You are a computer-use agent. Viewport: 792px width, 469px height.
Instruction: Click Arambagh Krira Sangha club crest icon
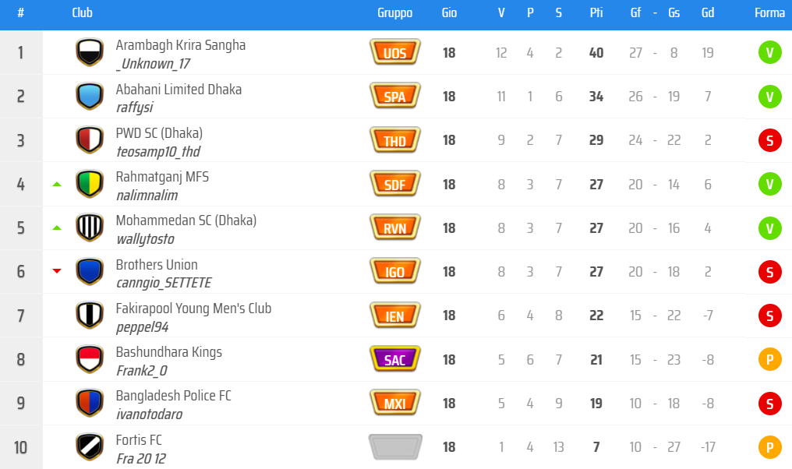[x=90, y=53]
